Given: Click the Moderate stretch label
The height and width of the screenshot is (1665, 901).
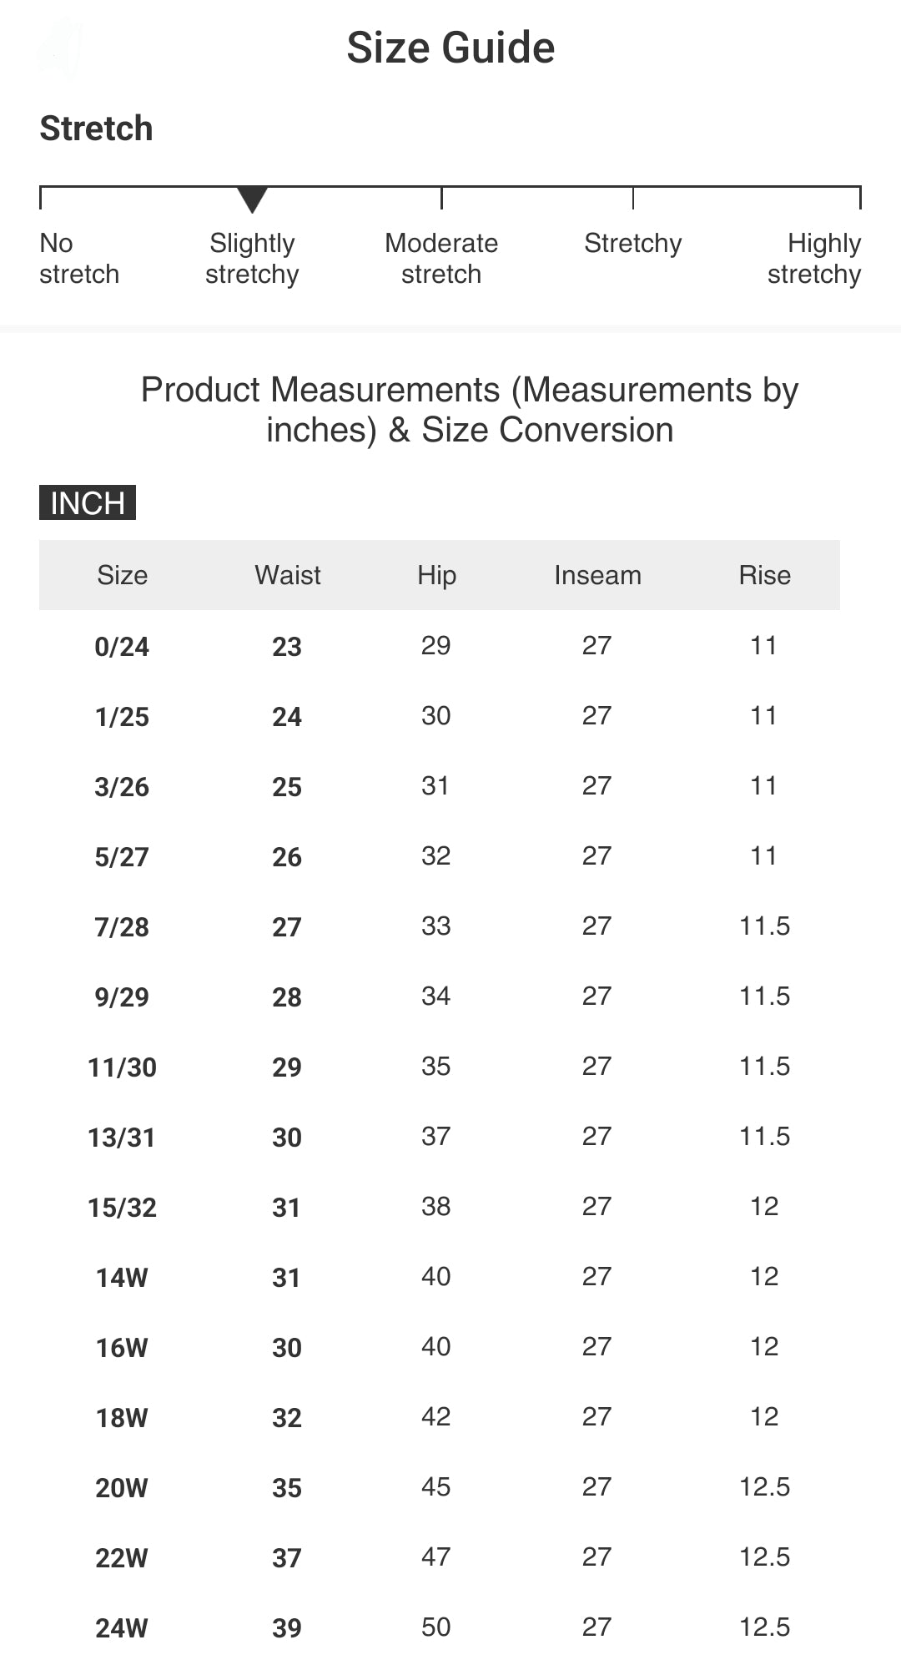Looking at the screenshot, I should coord(441,259).
